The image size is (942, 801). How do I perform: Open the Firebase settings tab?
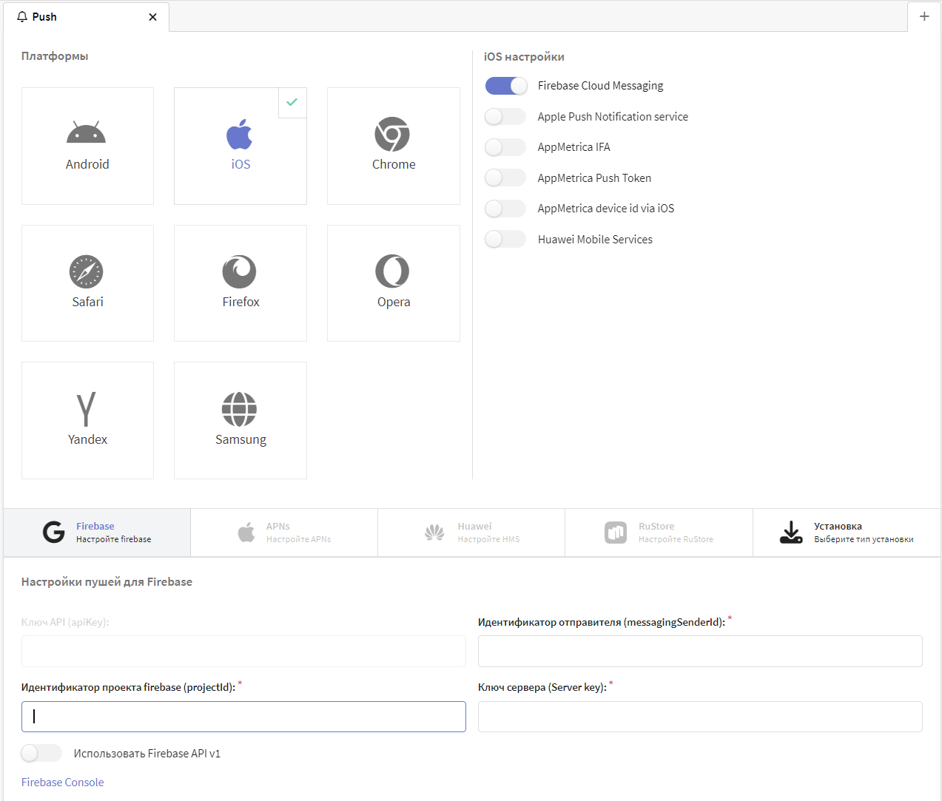(97, 533)
